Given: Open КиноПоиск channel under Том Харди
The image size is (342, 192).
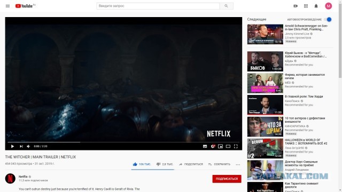Looking at the screenshot, I should [x=292, y=101].
